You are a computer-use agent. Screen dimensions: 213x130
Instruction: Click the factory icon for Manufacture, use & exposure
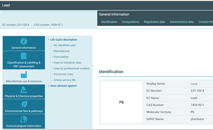(24, 75)
